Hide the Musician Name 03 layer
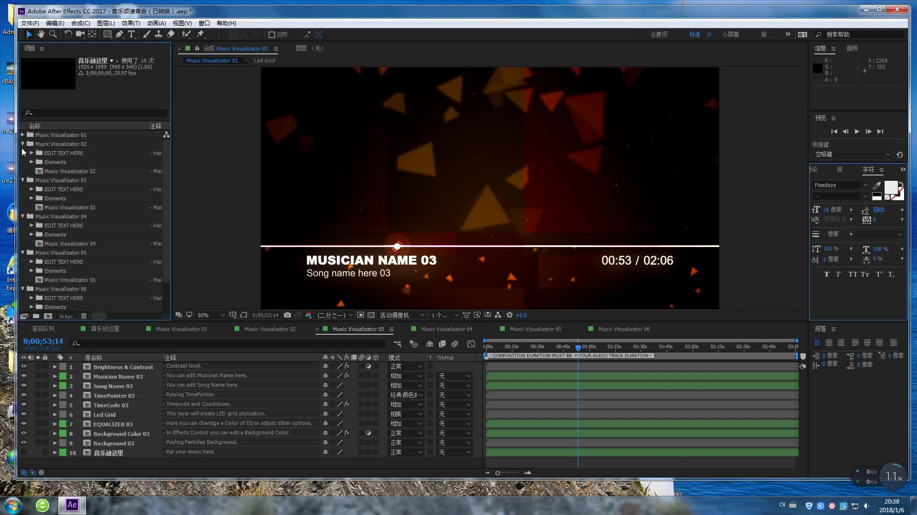The height and width of the screenshot is (515, 917). point(23,376)
